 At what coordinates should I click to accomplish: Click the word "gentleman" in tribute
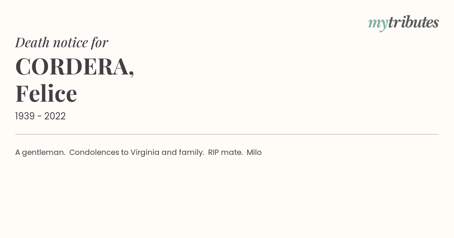point(42,153)
